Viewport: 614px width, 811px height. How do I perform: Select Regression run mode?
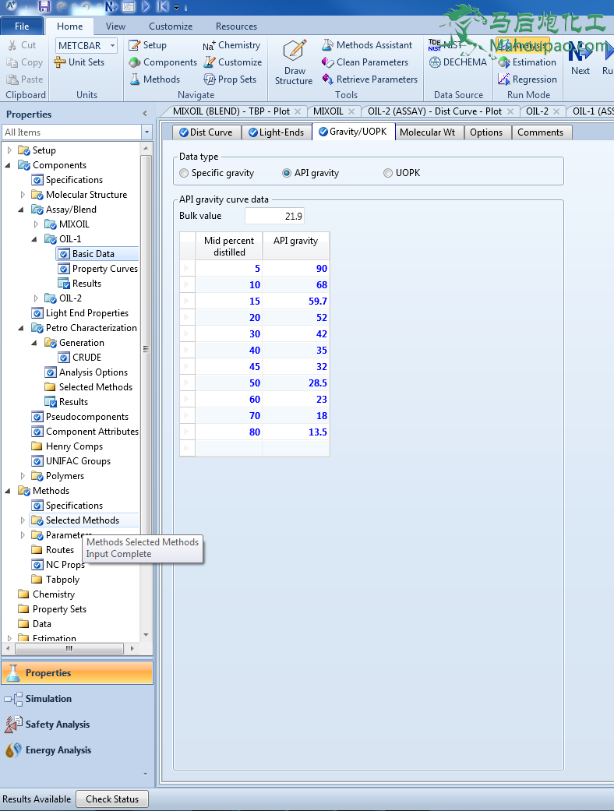point(527,79)
